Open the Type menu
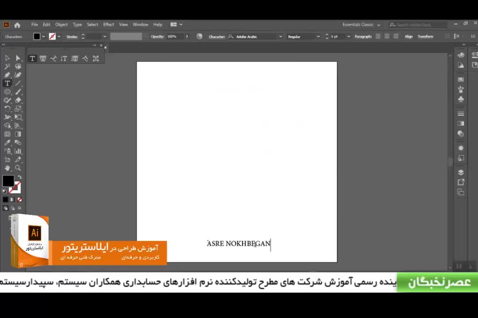The width and height of the screenshot is (478, 318). click(77, 25)
